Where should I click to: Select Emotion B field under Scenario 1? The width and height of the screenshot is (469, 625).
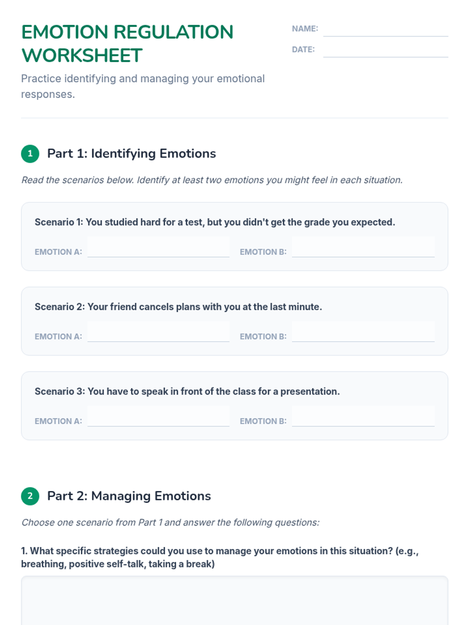tap(363, 248)
